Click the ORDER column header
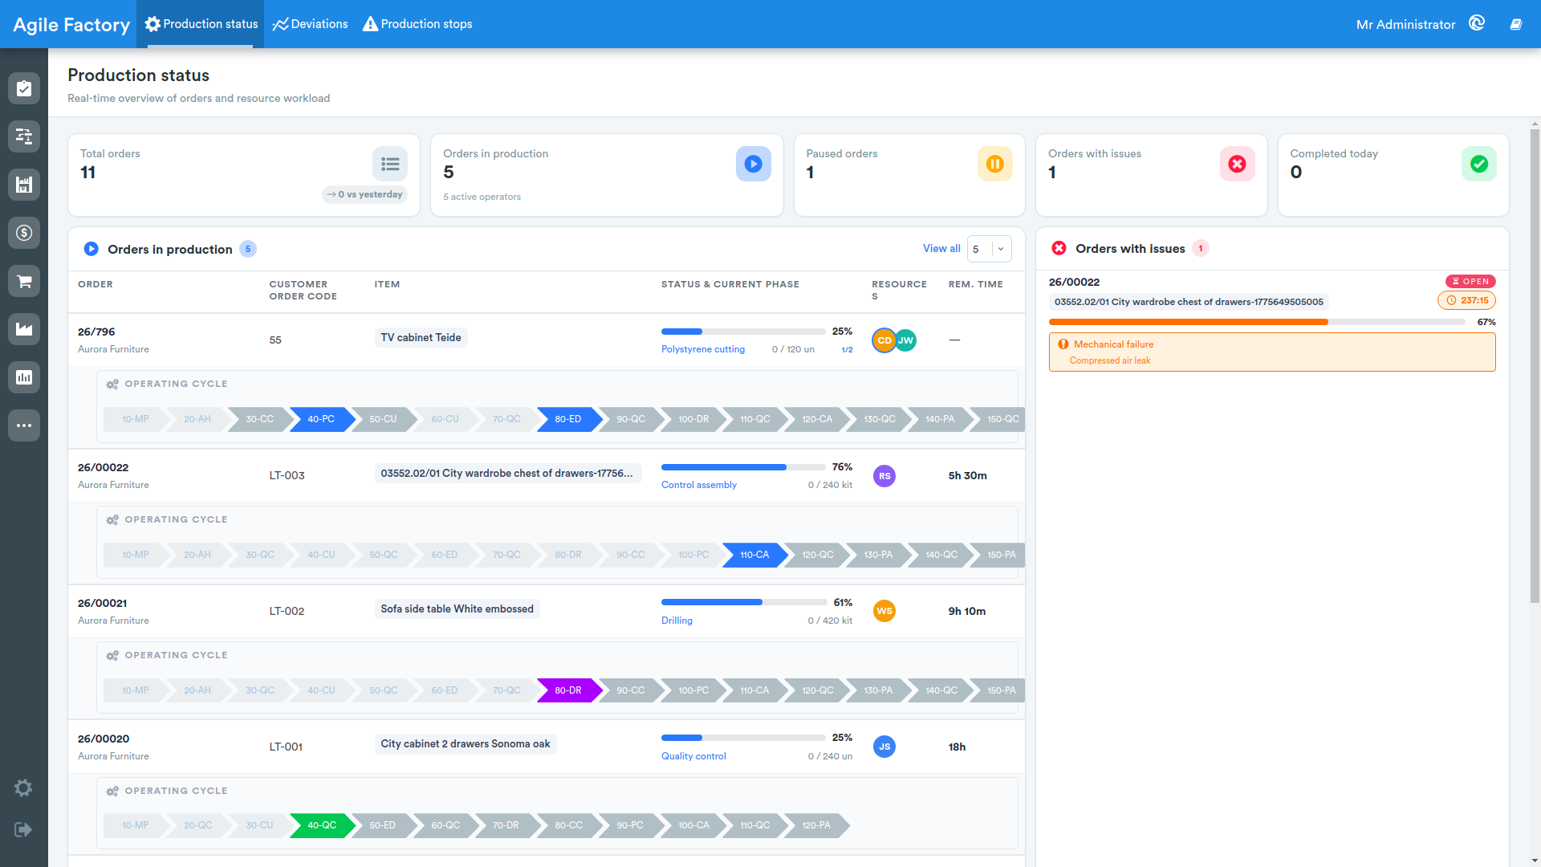Viewport: 1541px width, 867px height. point(96,284)
